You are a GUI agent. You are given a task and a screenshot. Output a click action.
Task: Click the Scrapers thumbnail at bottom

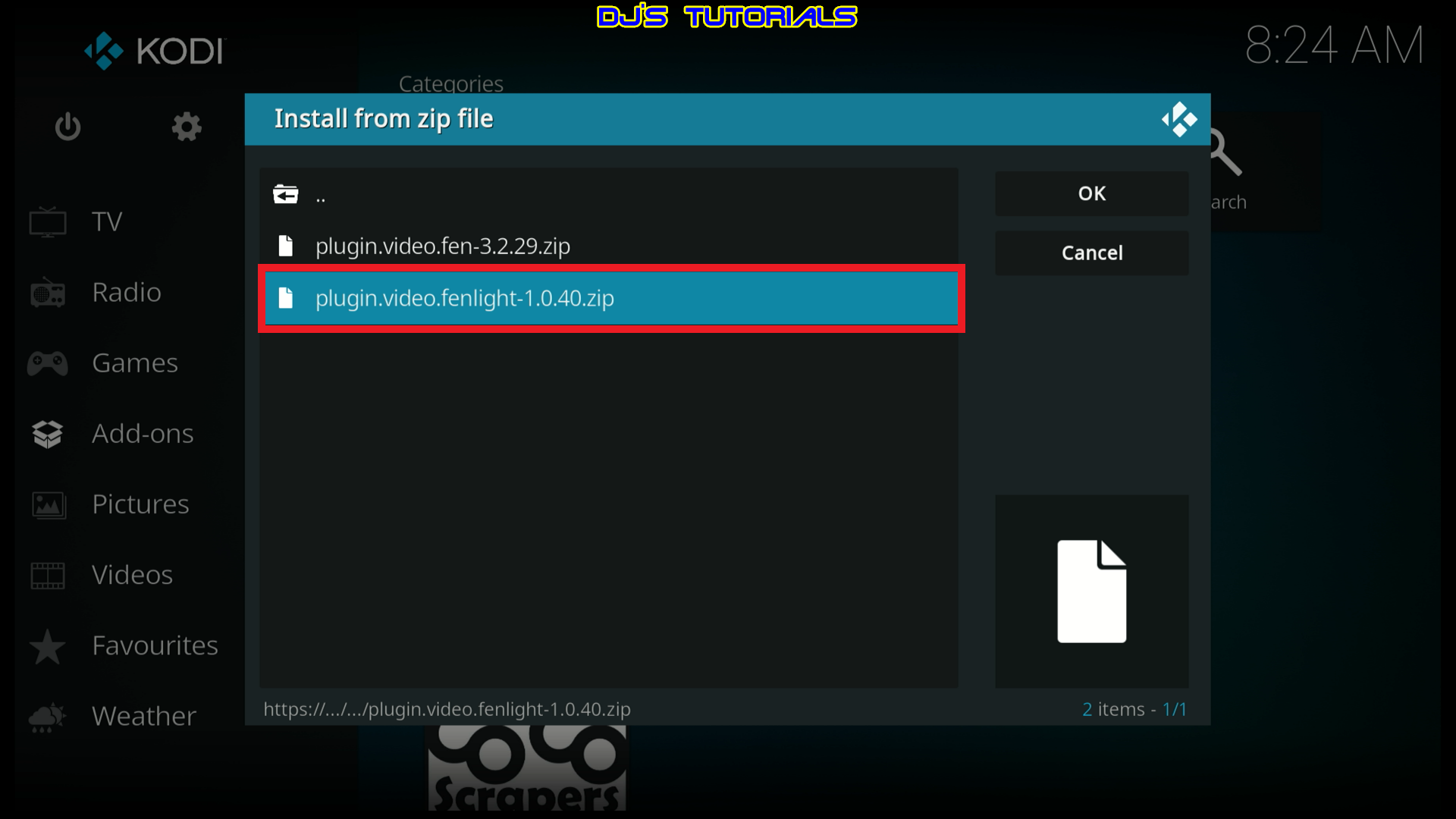pyautogui.click(x=527, y=775)
